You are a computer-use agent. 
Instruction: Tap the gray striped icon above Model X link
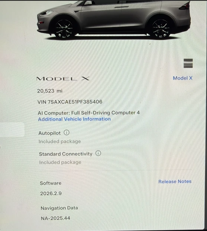[188, 63]
